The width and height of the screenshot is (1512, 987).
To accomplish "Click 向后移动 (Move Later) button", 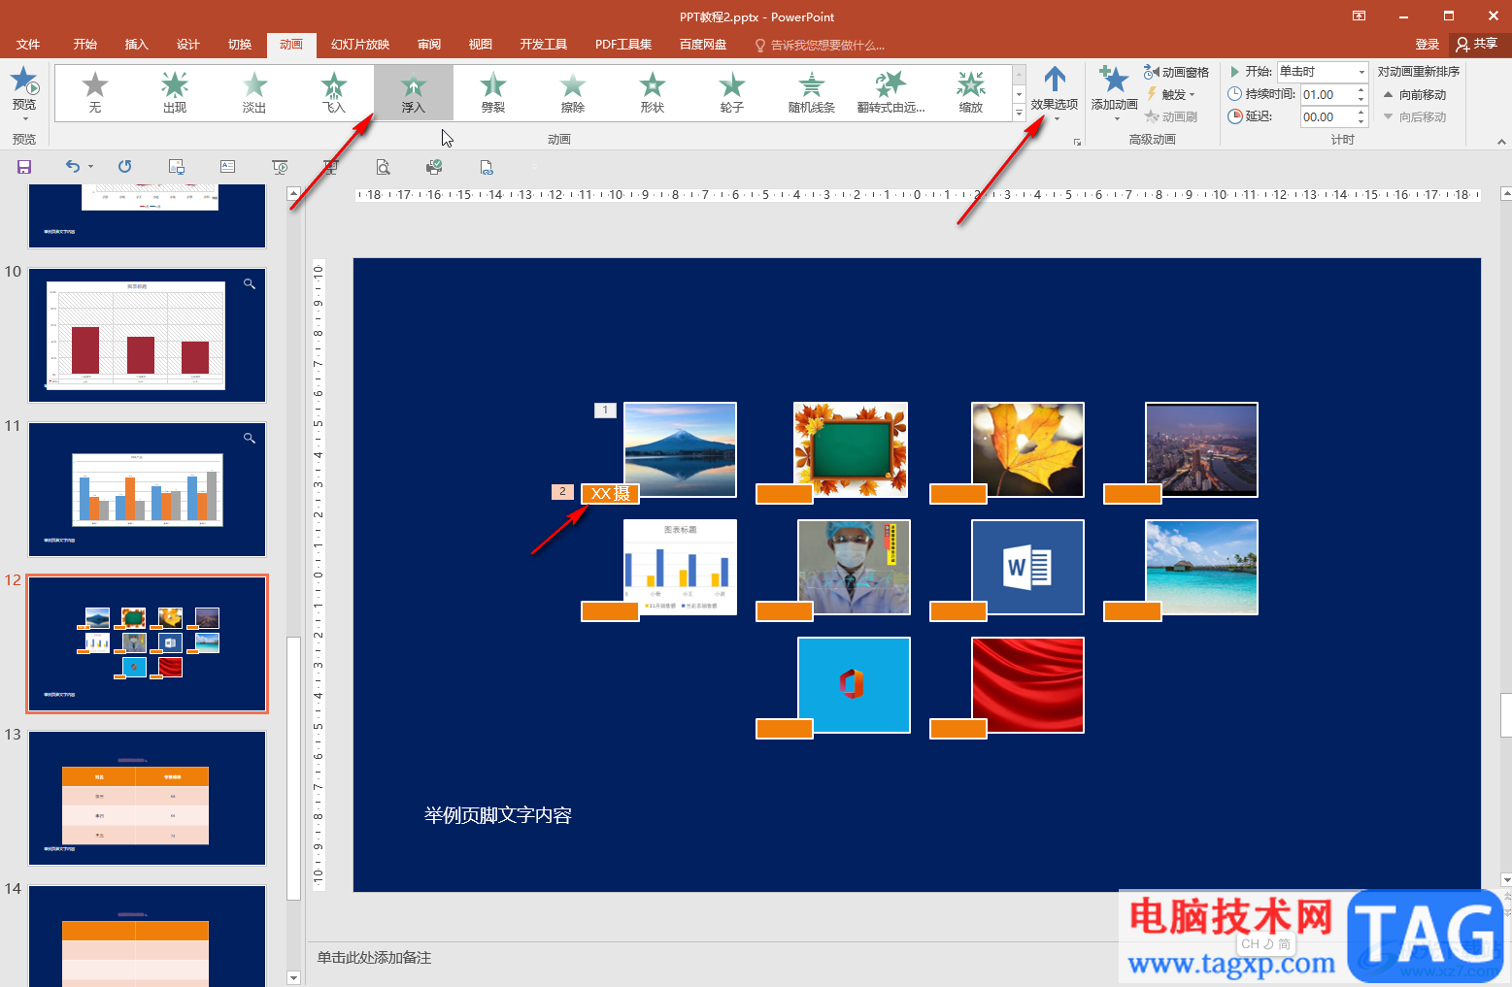I will point(1414,116).
